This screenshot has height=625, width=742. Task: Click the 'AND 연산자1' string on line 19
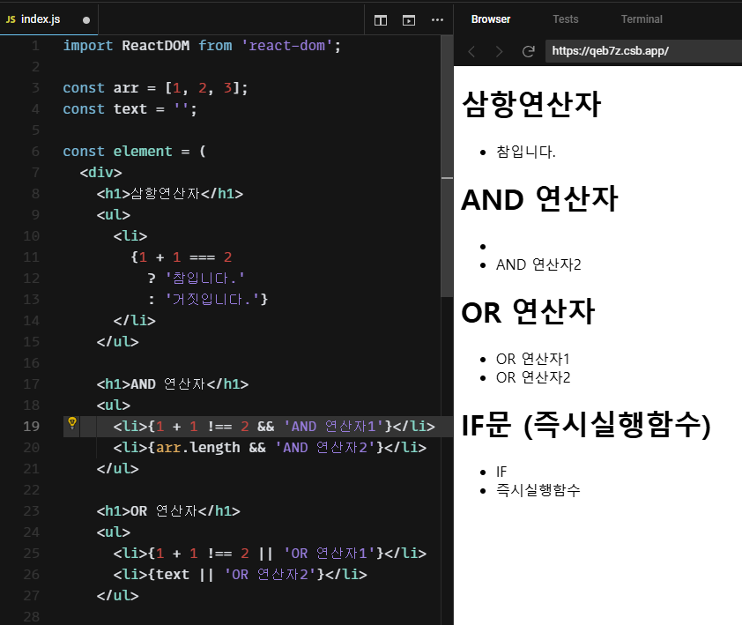point(334,427)
